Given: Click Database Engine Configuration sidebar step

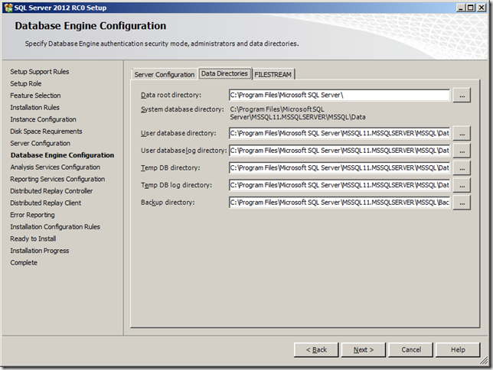Looking at the screenshot, I should (62, 155).
